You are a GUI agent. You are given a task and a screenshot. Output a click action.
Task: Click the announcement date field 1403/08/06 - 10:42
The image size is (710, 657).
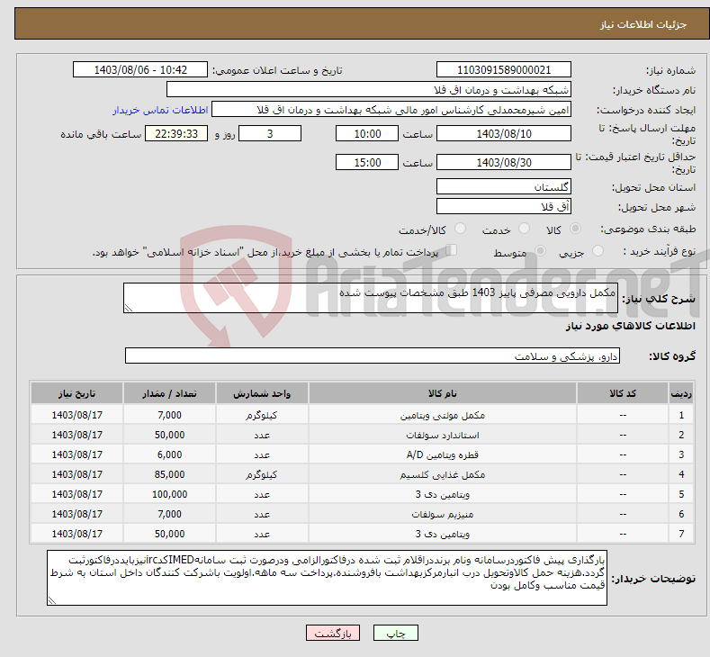139,69
